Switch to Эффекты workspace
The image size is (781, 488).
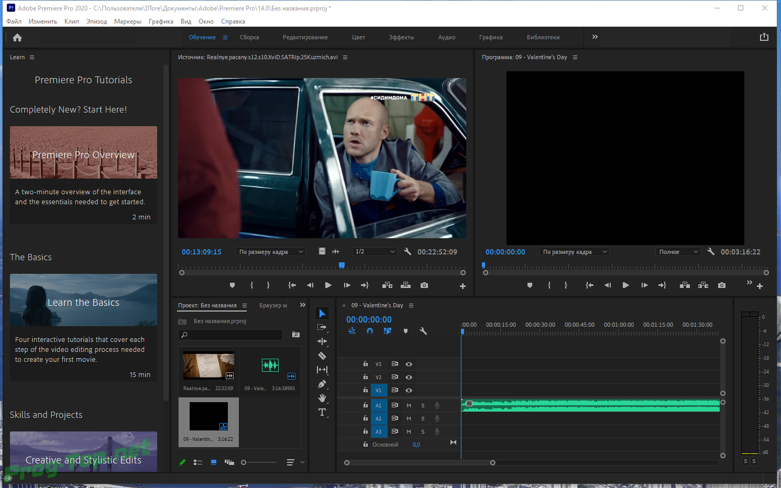401,37
